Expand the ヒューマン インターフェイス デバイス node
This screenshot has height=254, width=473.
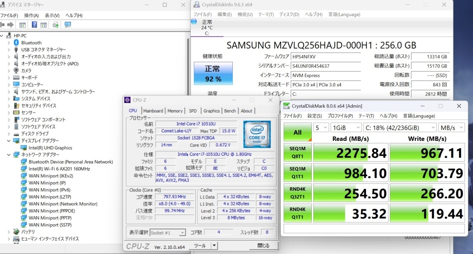[9, 239]
